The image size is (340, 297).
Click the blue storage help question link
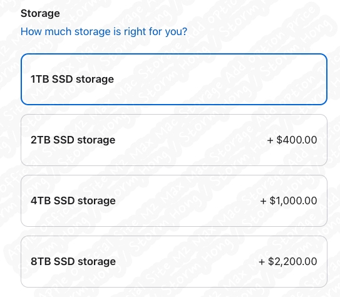click(104, 32)
